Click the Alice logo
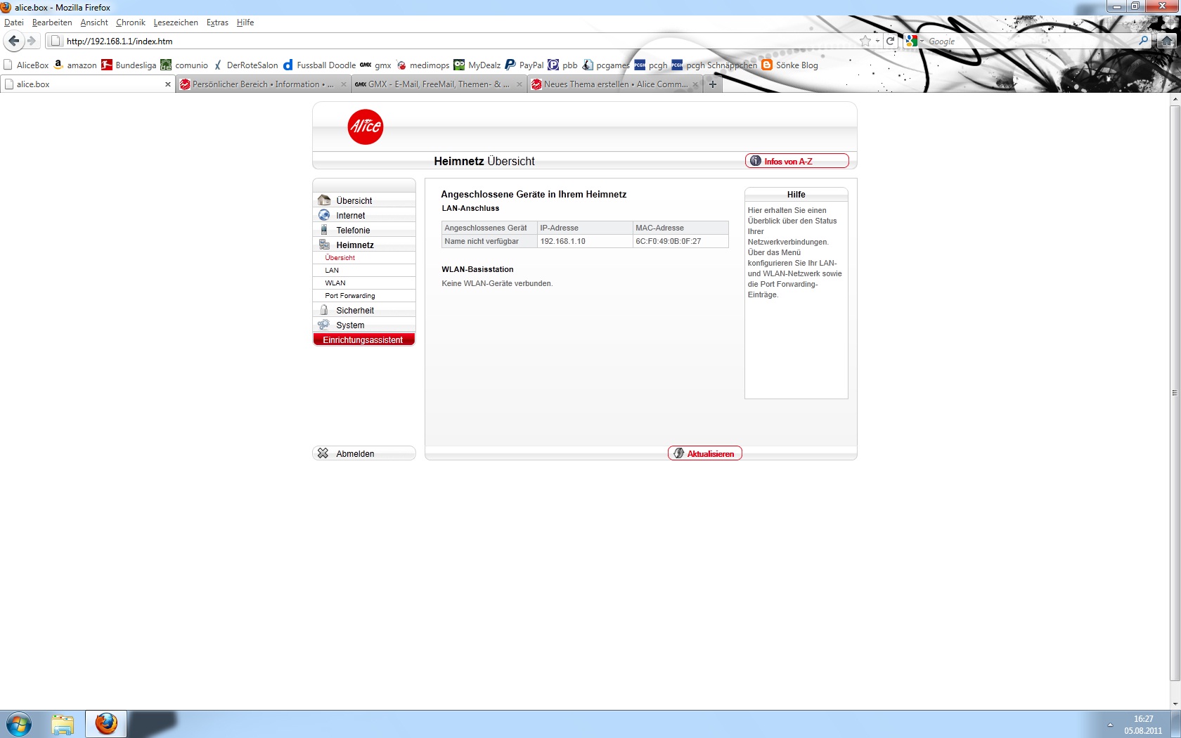This screenshot has width=1181, height=738. coord(366,127)
